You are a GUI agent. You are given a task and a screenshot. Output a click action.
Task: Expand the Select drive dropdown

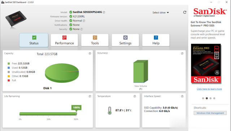(161, 13)
